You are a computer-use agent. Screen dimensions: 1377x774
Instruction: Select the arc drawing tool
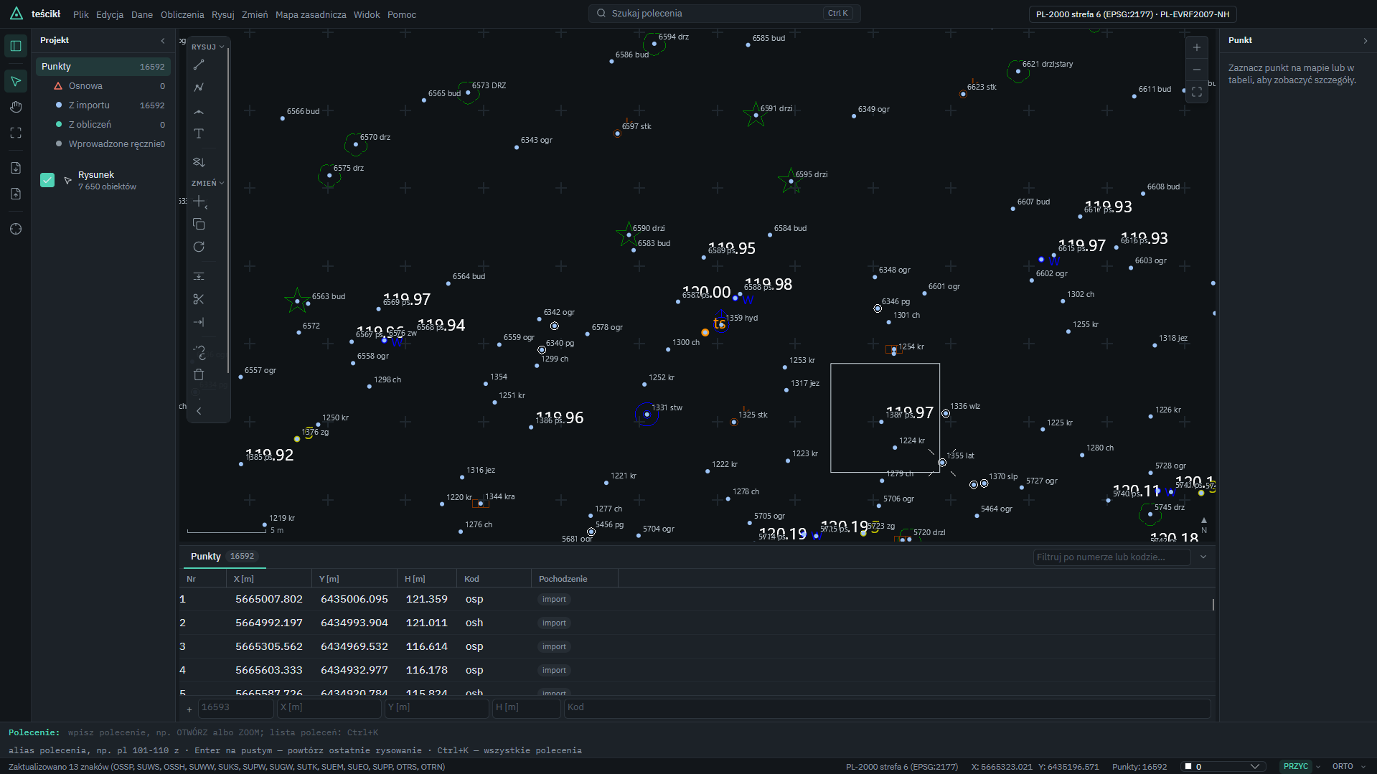pos(199,111)
